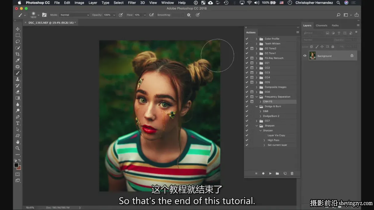Switch to the Channels tab
This screenshot has width=374, height=210.
pyautogui.click(x=321, y=25)
